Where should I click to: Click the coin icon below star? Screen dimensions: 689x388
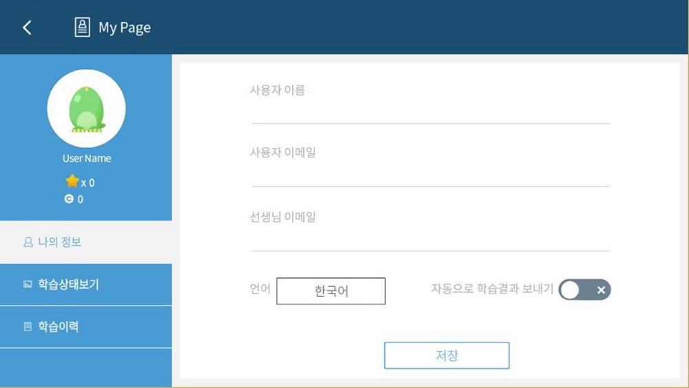69,199
